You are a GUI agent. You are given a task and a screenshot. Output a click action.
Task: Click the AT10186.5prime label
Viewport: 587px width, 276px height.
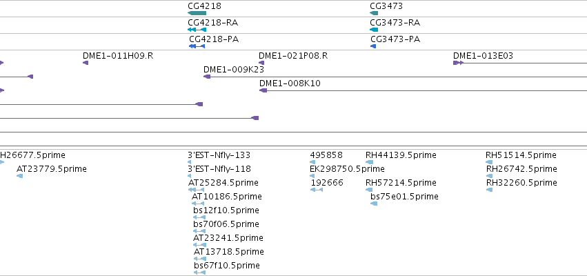(x=227, y=197)
